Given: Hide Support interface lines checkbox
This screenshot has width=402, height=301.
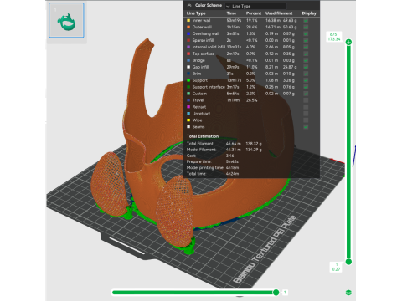Looking at the screenshot, I should 306,87.
